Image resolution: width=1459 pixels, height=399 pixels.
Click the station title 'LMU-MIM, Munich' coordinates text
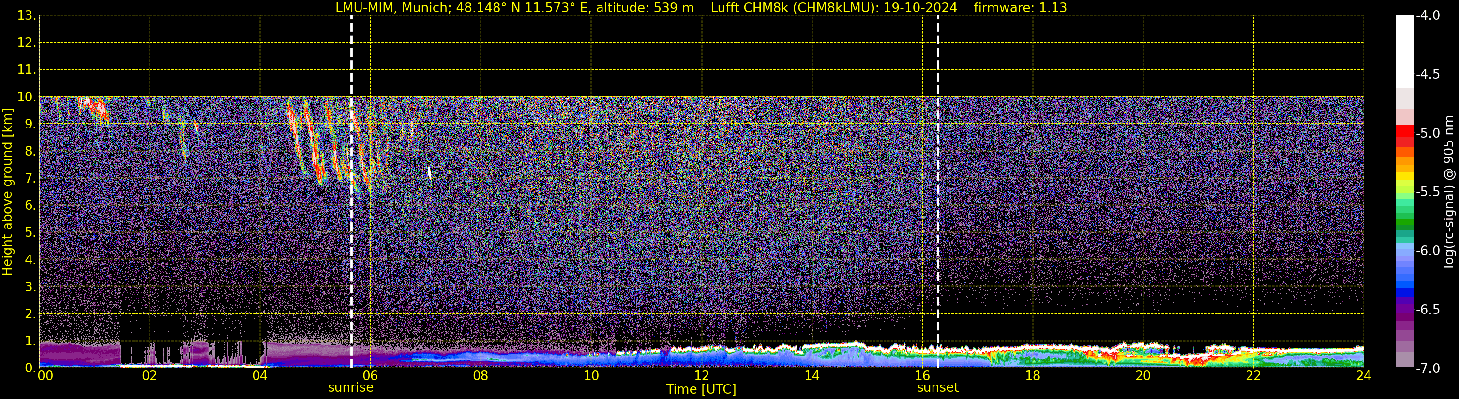pyautogui.click(x=514, y=7)
